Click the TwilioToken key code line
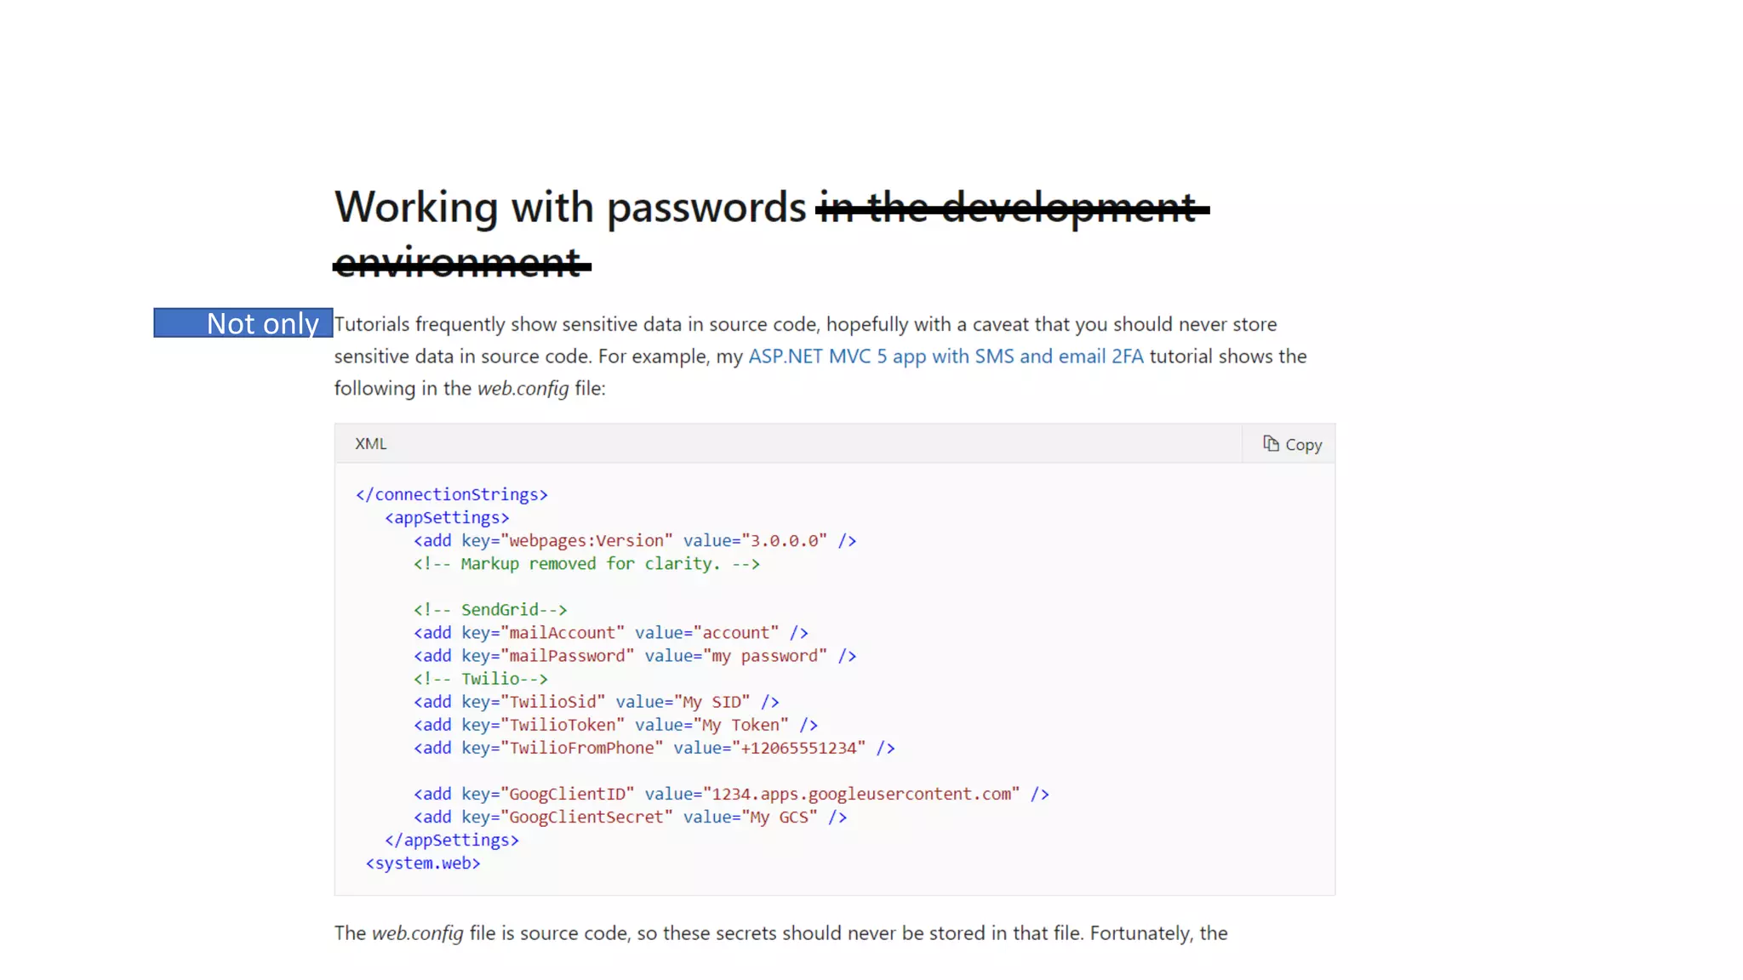 click(x=615, y=725)
